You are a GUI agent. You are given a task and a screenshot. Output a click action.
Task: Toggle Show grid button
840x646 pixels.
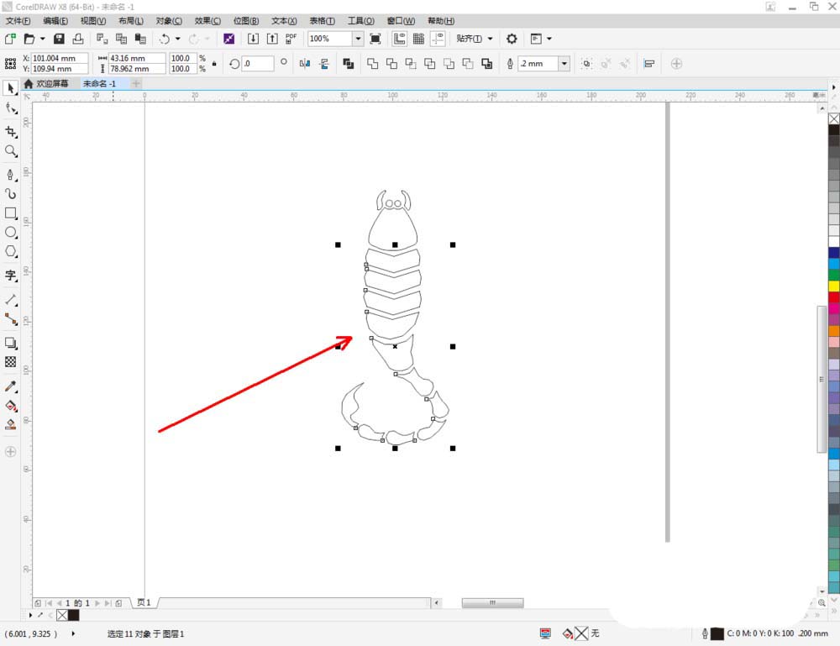click(x=418, y=39)
